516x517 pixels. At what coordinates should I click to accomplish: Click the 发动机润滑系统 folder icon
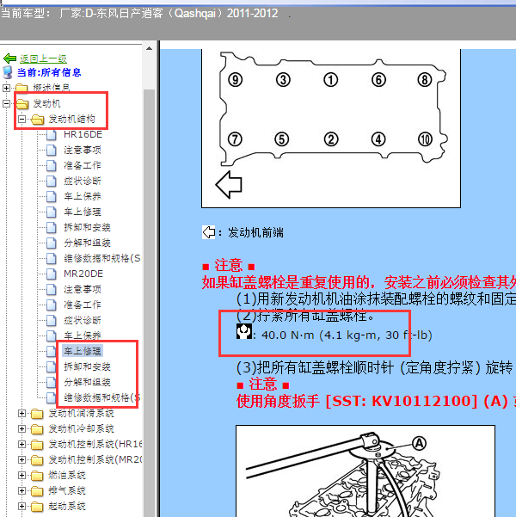coord(37,414)
